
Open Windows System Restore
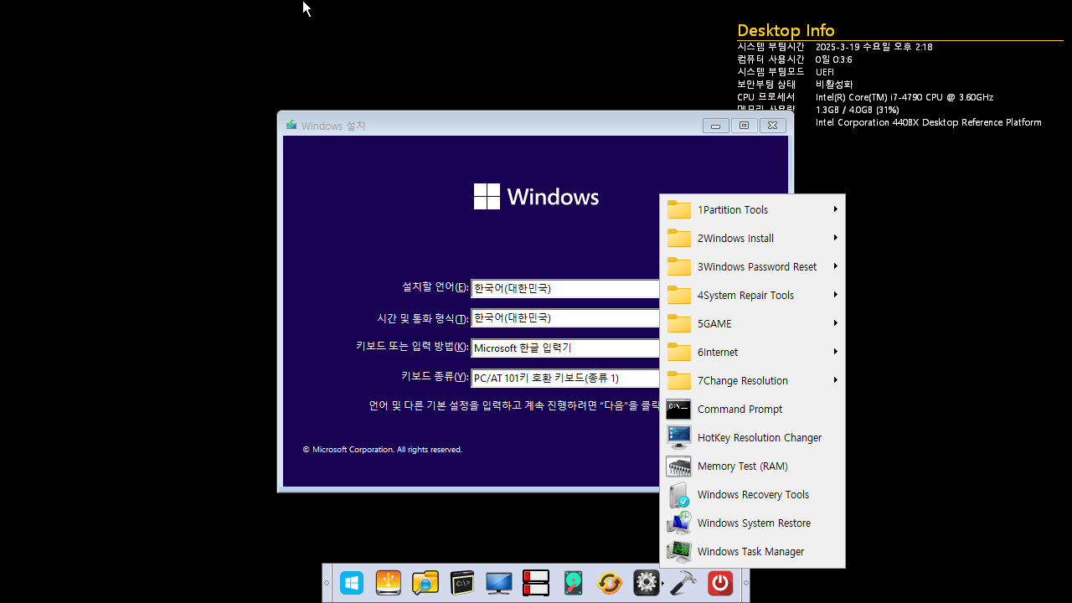pyautogui.click(x=752, y=523)
